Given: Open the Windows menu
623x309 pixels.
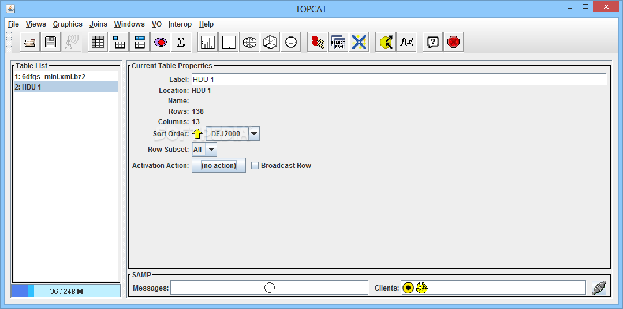Looking at the screenshot, I should 129,24.
